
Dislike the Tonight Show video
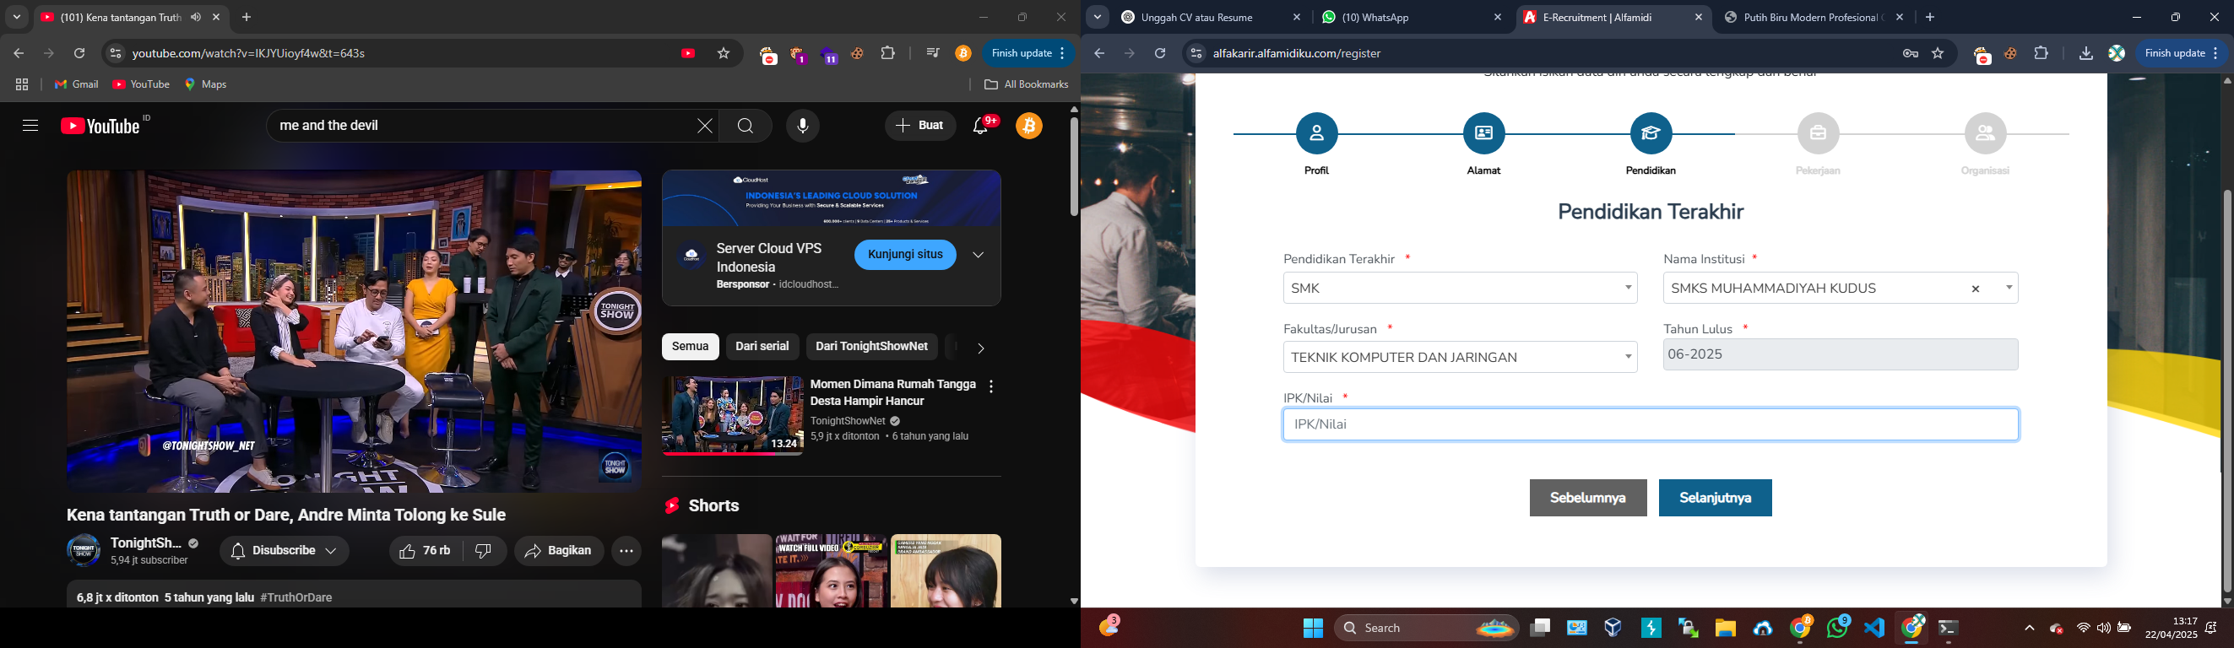[x=485, y=551]
